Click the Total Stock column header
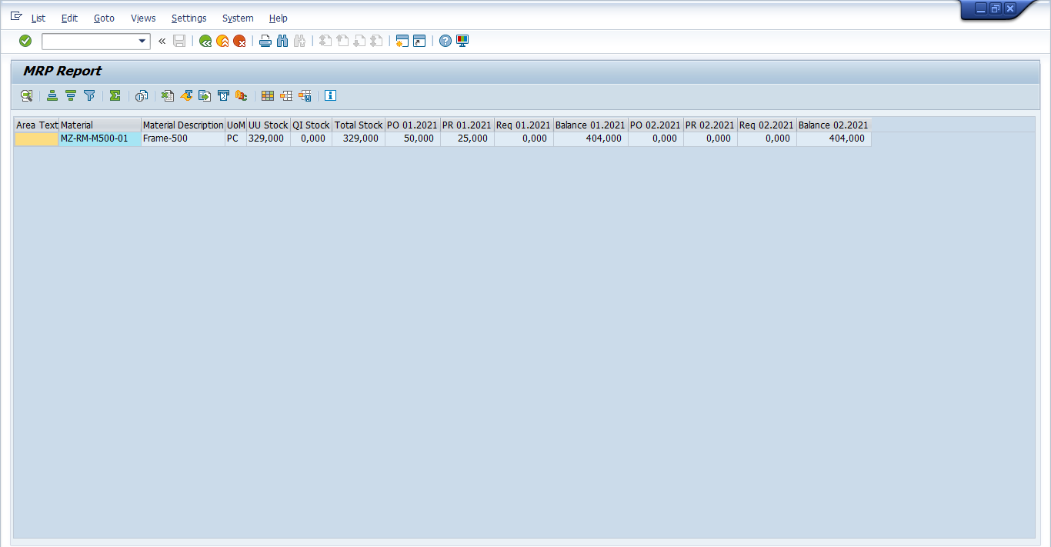 [x=359, y=125]
